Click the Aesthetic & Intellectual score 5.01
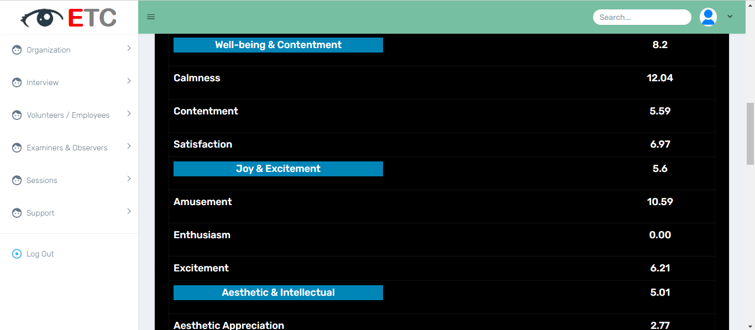 [660, 292]
